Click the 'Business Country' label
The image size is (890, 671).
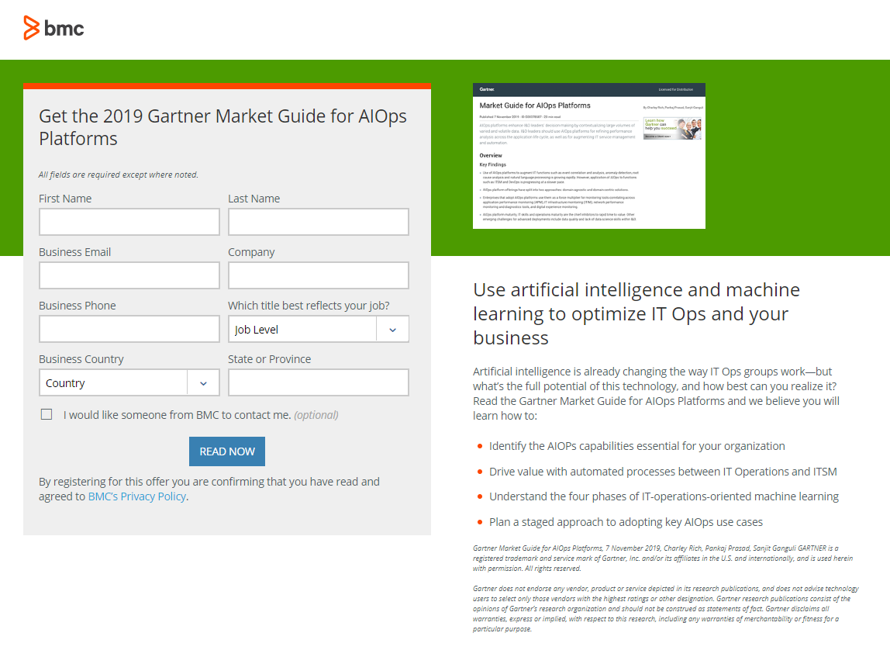click(x=81, y=359)
